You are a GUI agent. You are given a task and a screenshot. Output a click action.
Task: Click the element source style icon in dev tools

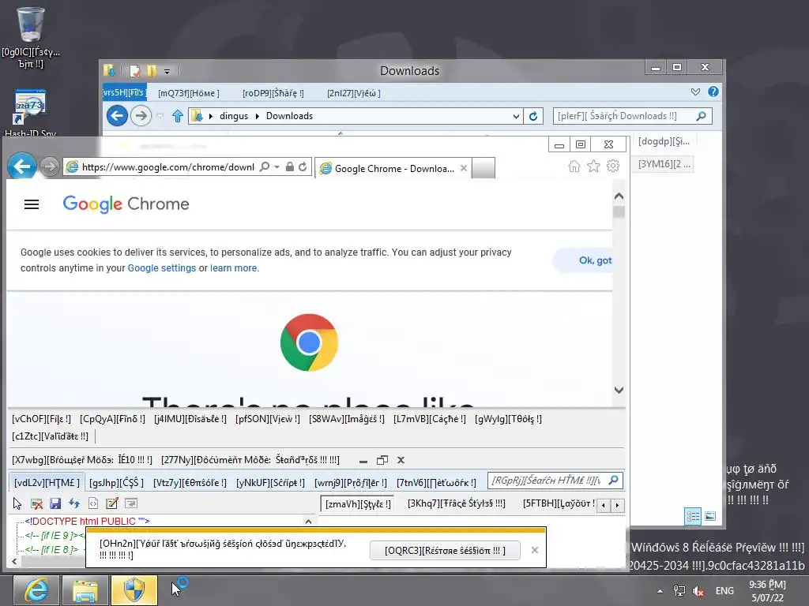click(x=93, y=503)
